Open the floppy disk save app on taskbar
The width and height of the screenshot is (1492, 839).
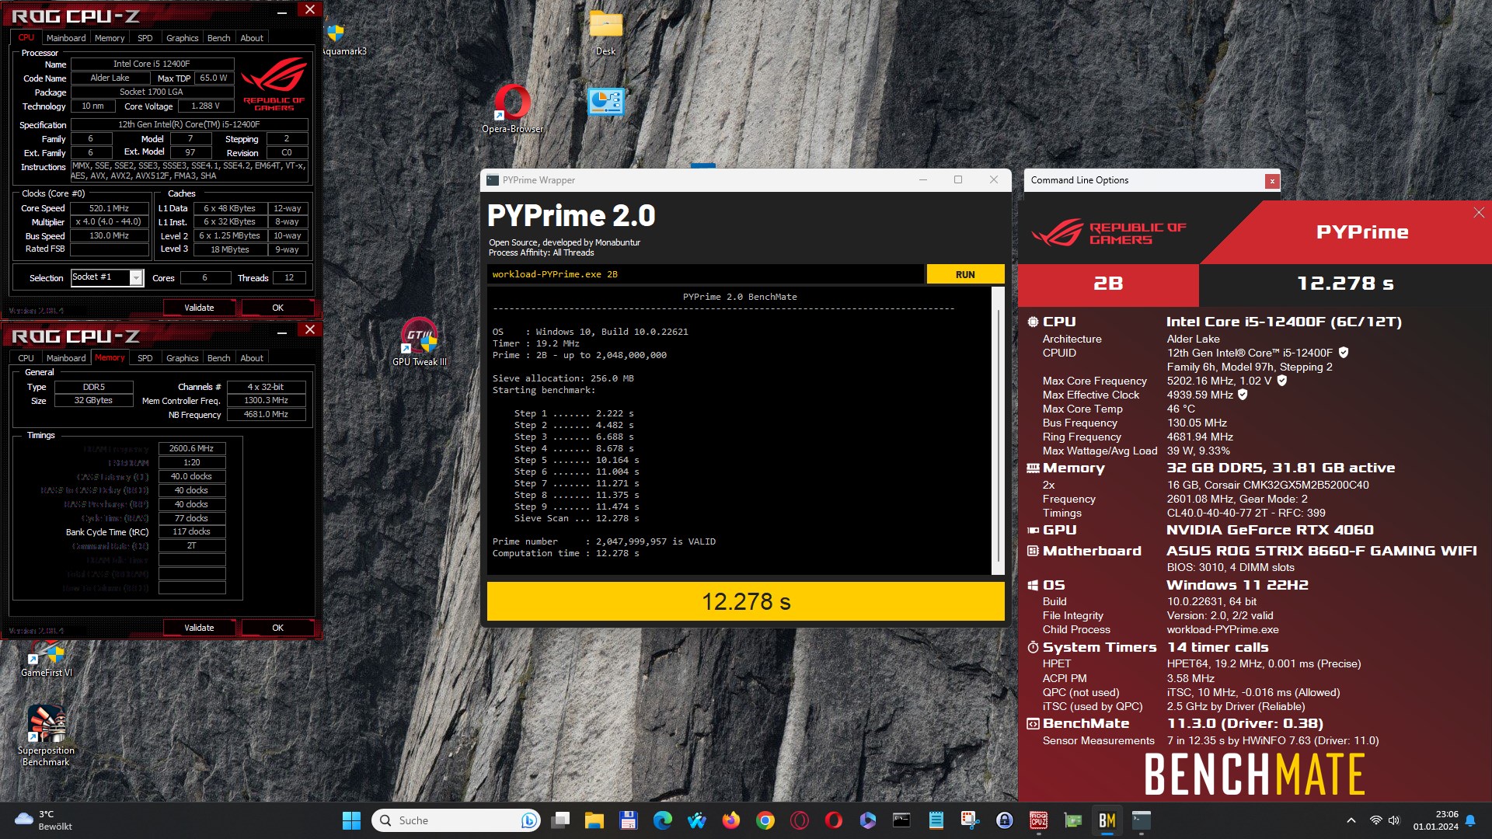[629, 820]
